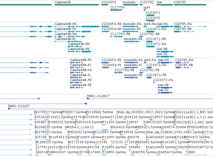Click the Galpha49B-RE transcript label

click(79, 49)
